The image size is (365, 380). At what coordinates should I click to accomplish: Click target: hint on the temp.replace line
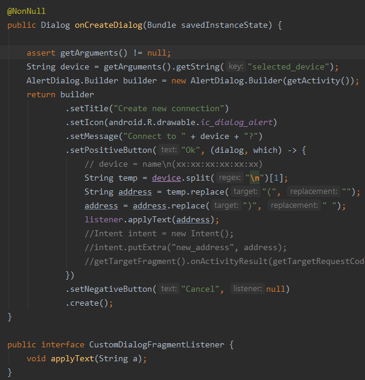pyautogui.click(x=246, y=192)
